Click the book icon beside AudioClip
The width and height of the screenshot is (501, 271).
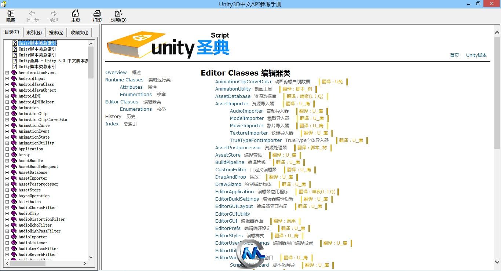[14, 213]
